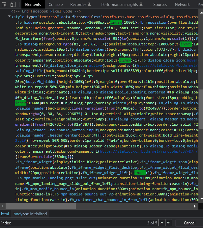Select the End Facebook Pixel Code comment
This screenshot has height=228, width=203.
pos(46,11)
